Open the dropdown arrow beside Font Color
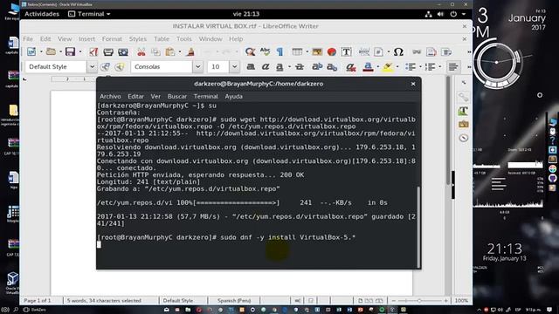Viewport: 559px width, 314px height. point(378,67)
